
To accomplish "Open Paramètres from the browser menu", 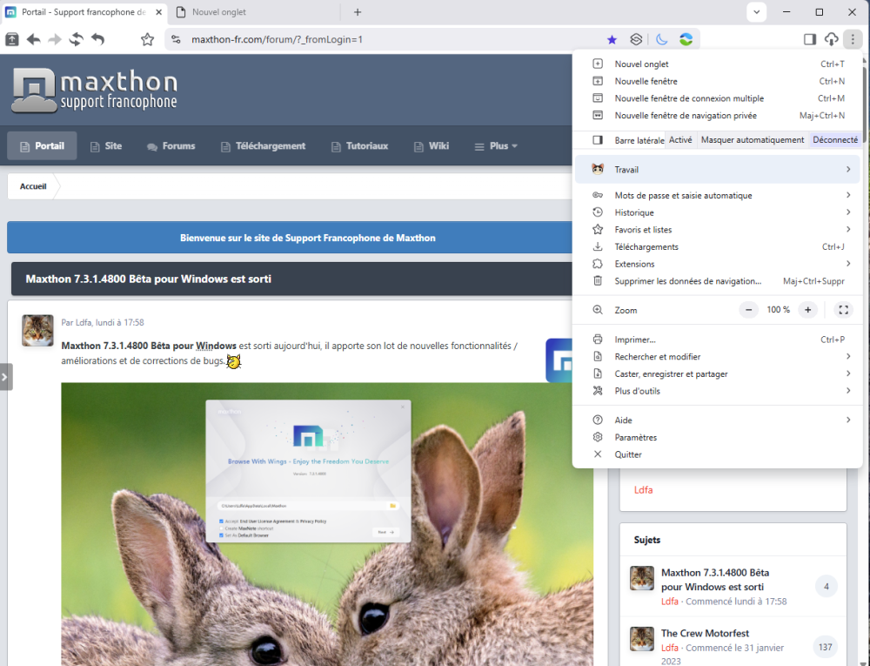I will [635, 438].
